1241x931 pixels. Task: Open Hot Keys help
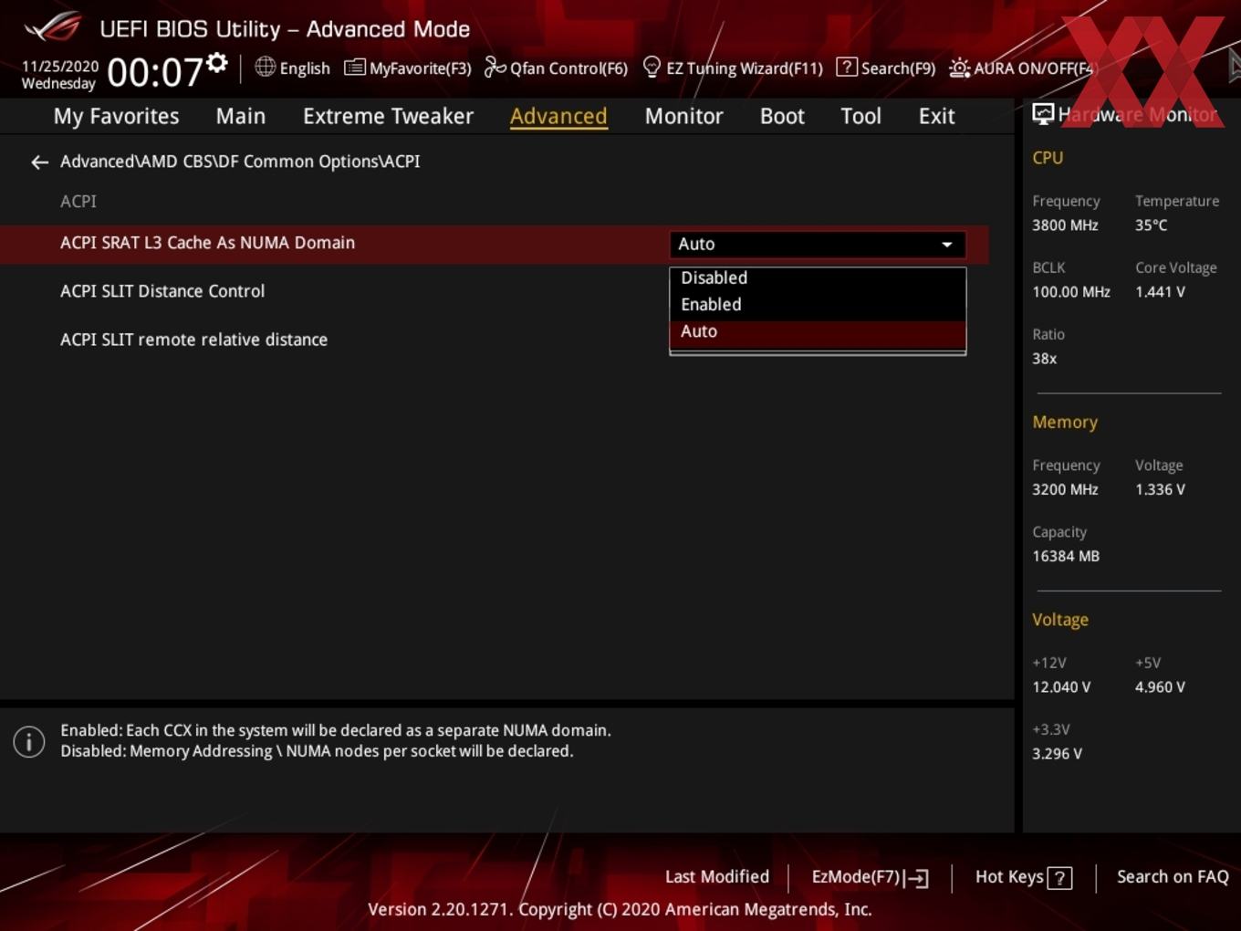click(x=1023, y=877)
